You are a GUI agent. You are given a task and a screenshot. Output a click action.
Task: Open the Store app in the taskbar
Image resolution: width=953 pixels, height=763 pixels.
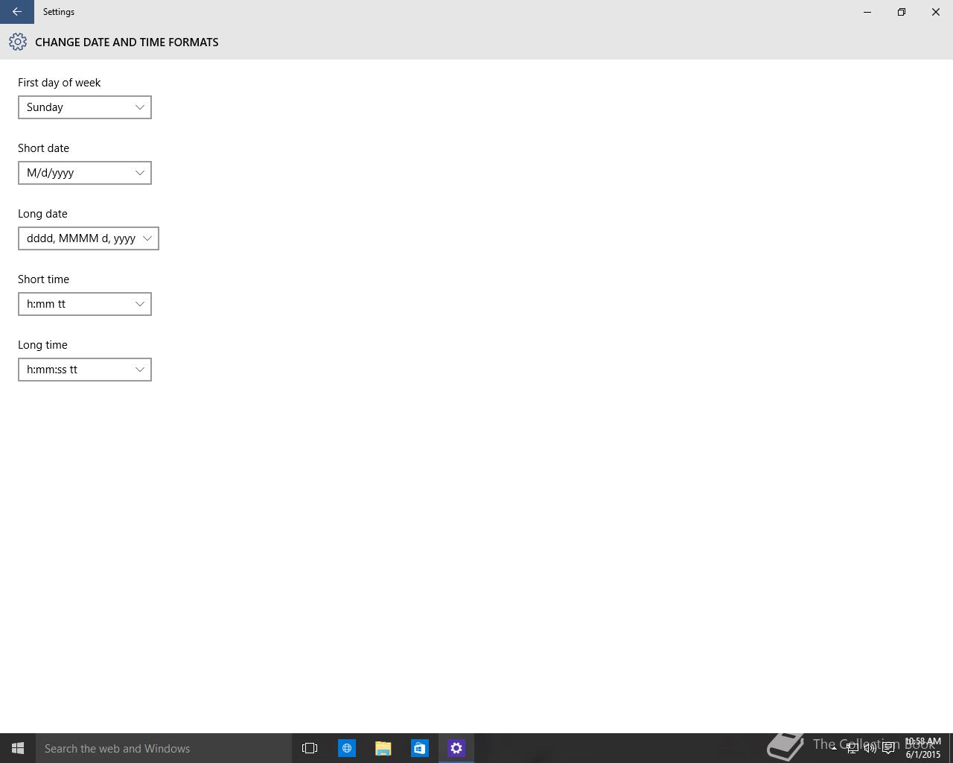pyautogui.click(x=420, y=748)
